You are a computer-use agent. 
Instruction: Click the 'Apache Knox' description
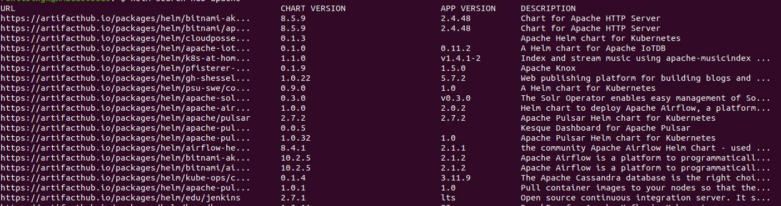(x=548, y=68)
